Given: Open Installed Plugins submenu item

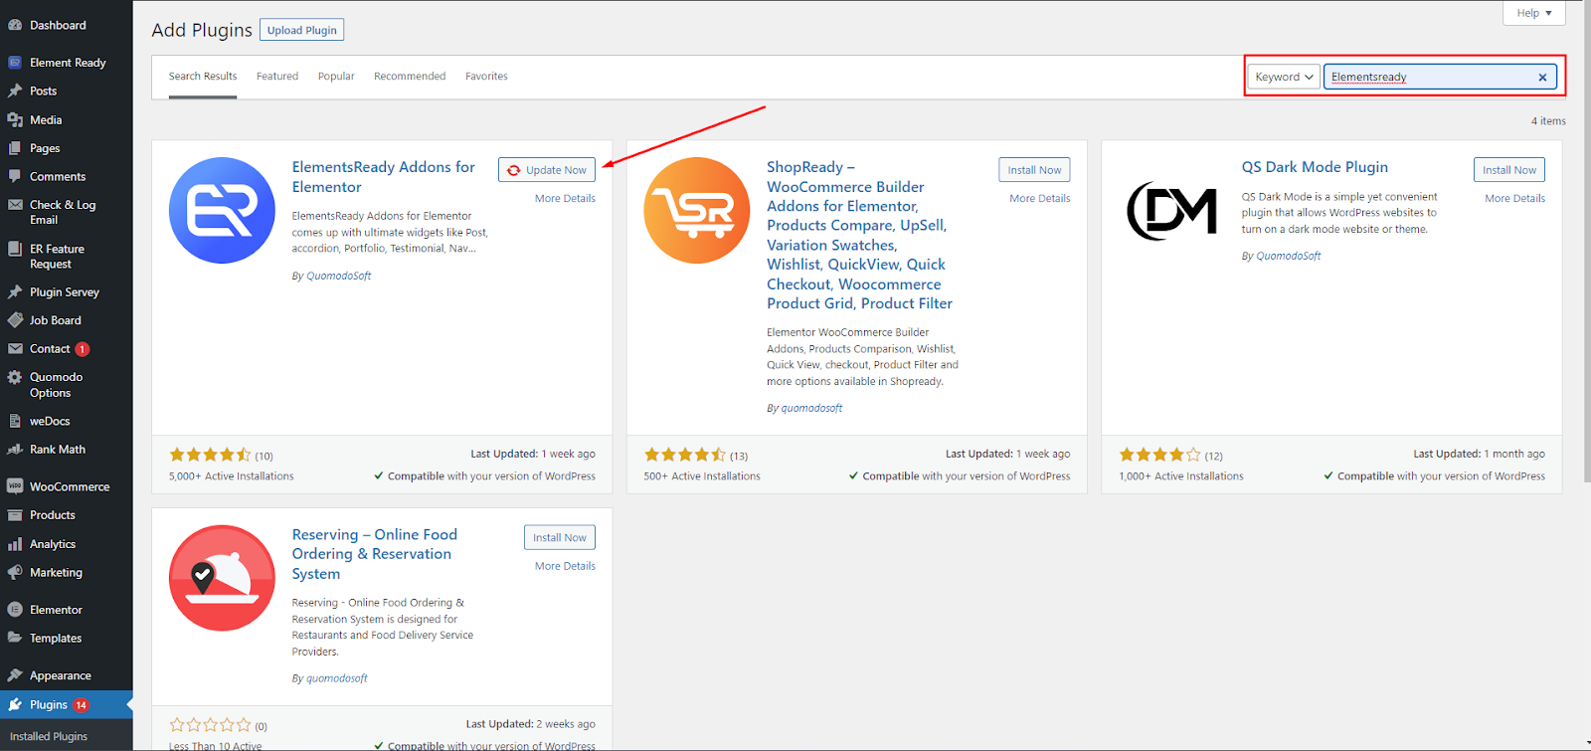Looking at the screenshot, I should 49,736.
